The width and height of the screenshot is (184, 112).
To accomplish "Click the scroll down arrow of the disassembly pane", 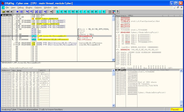I will point(113,60).
